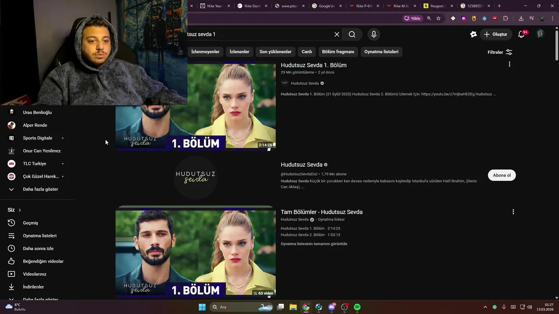559x314 pixels.
Task: Select the Son yüklenenler filter chip
Action: [276, 52]
